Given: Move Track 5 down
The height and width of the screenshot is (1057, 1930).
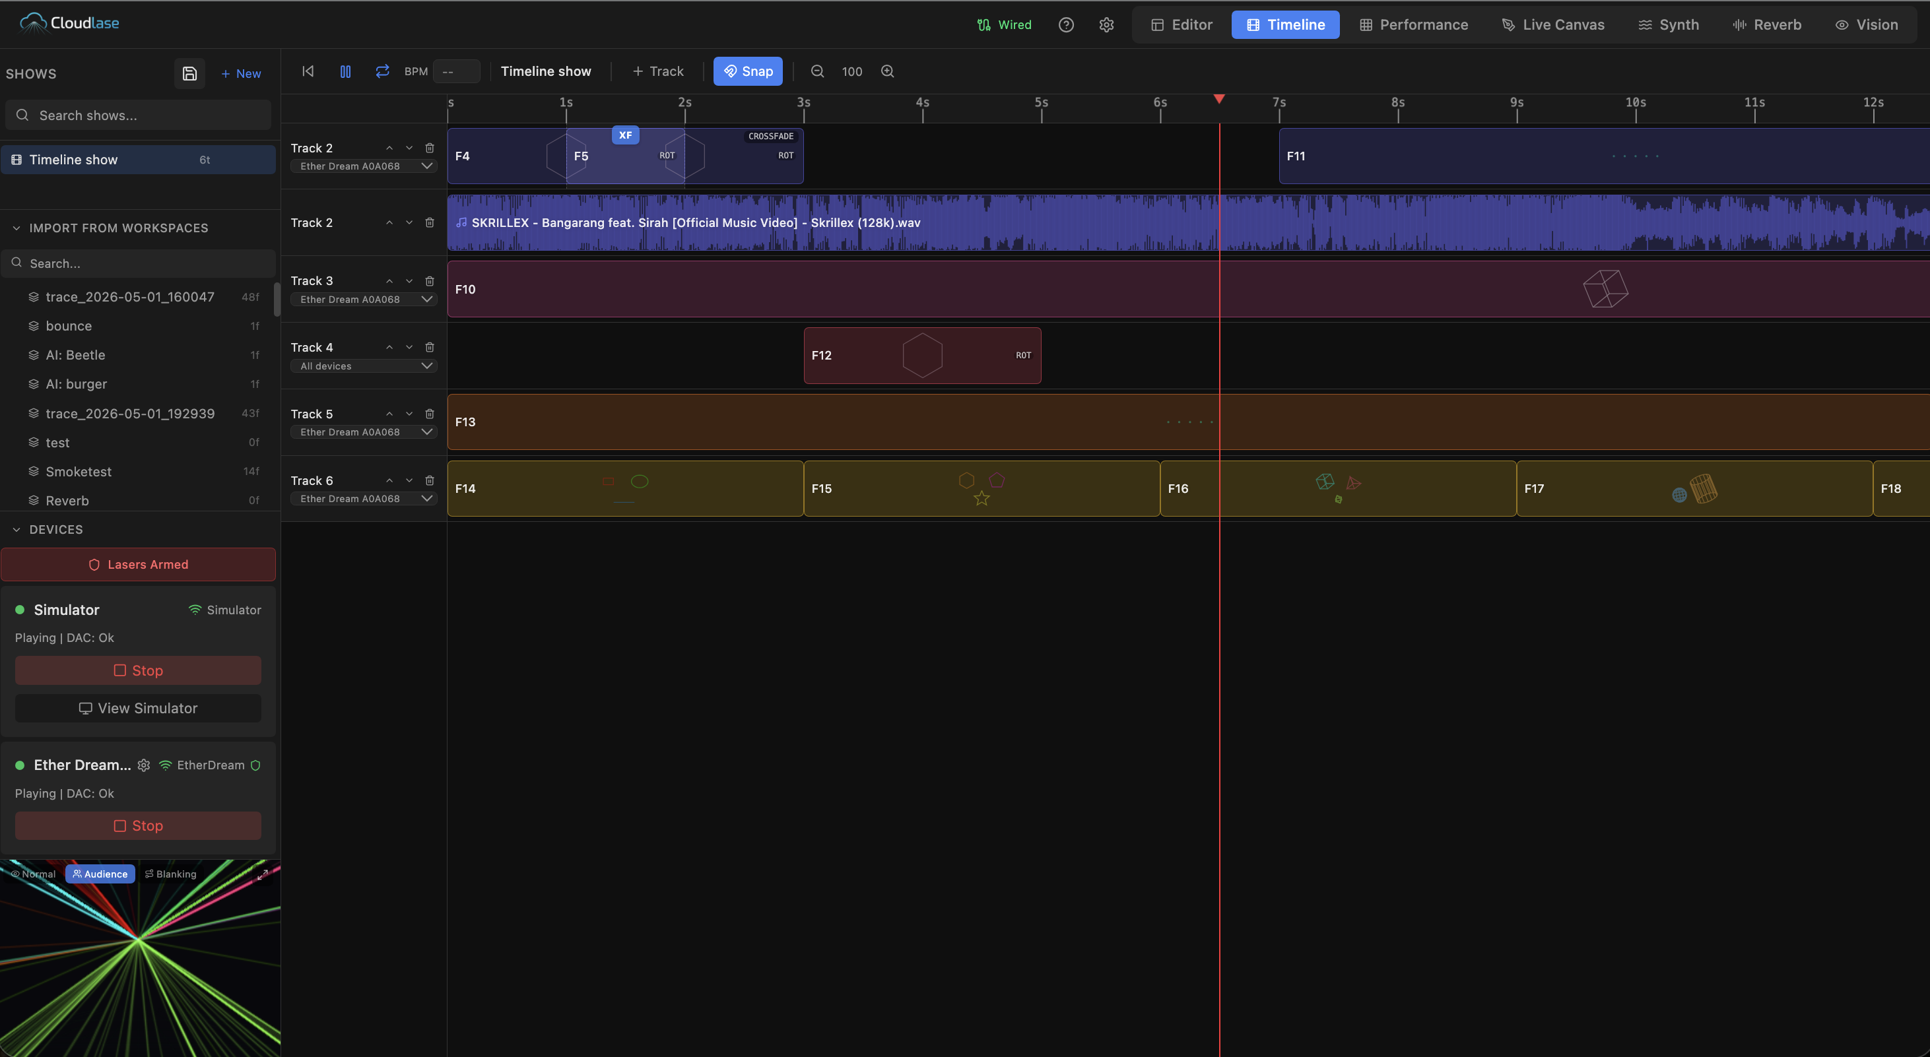Looking at the screenshot, I should pos(409,414).
